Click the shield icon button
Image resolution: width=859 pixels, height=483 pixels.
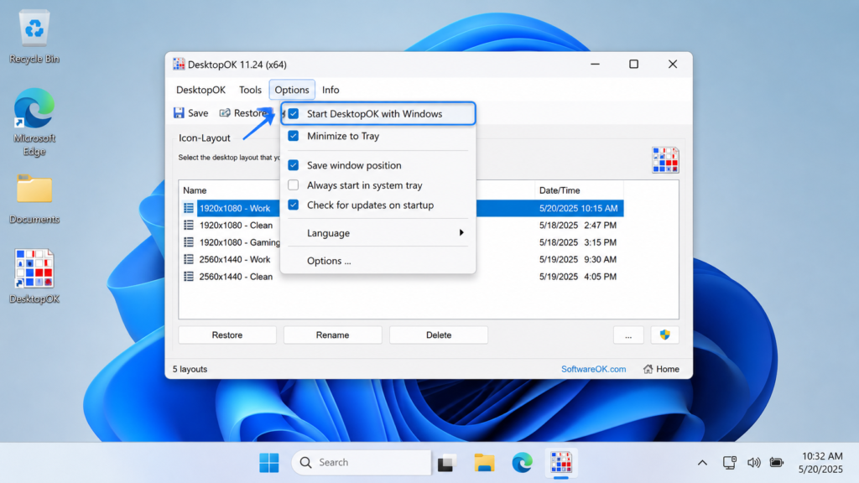[x=664, y=335]
